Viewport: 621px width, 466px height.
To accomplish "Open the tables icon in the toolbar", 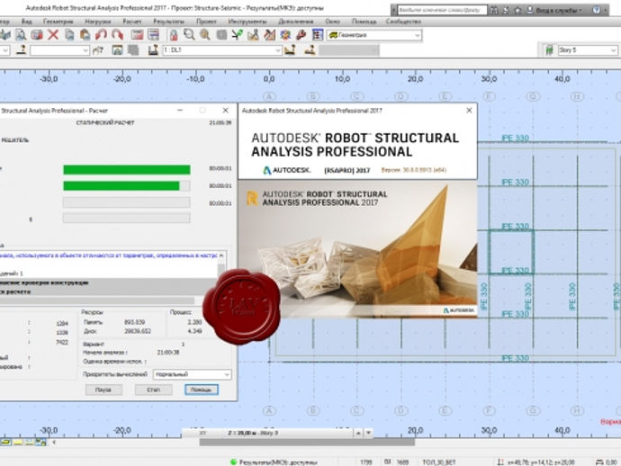I will (153, 35).
